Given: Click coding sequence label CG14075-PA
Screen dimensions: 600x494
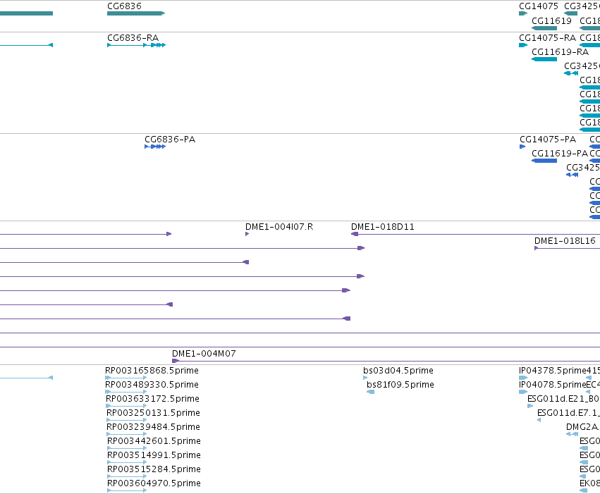Looking at the screenshot, I should pos(548,139).
